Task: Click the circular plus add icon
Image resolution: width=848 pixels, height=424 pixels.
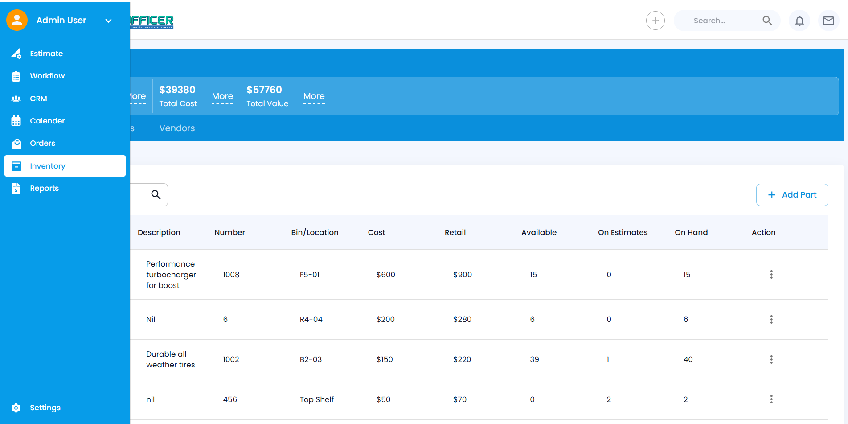Action: click(655, 21)
